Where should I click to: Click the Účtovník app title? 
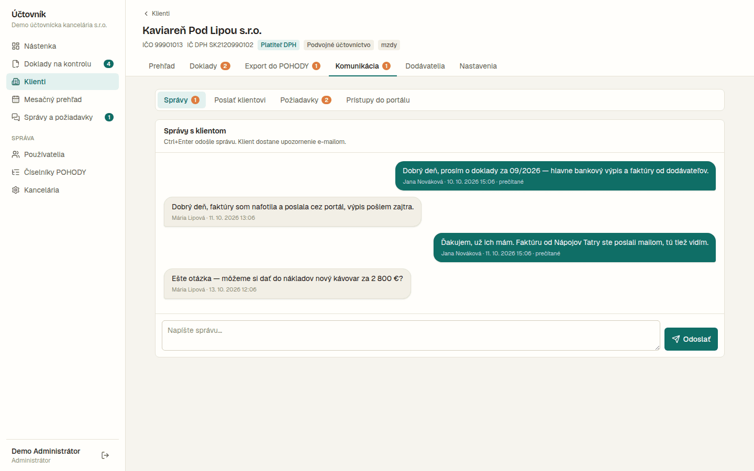(29, 14)
